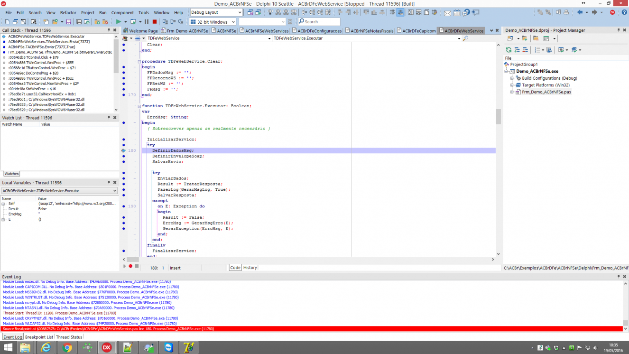This screenshot has height=354, width=629.
Task: Stop debugging with red square icon
Action: (155, 22)
